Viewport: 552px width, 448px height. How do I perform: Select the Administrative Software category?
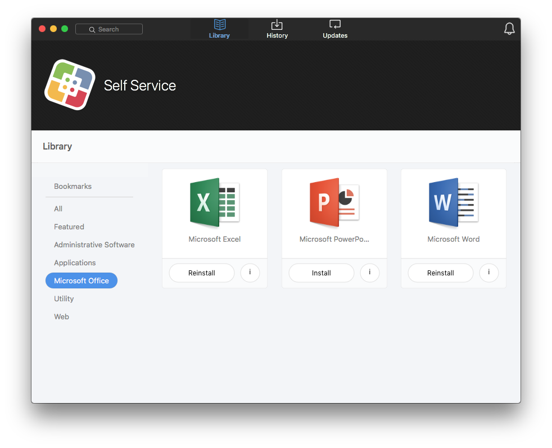94,245
